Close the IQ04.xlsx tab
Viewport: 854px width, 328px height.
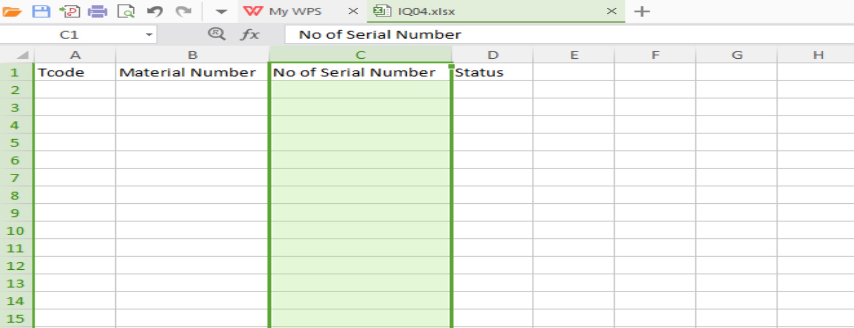click(611, 11)
